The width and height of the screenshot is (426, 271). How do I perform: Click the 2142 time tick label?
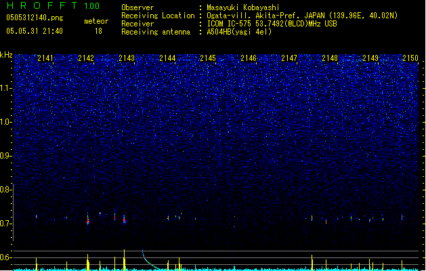(86, 58)
